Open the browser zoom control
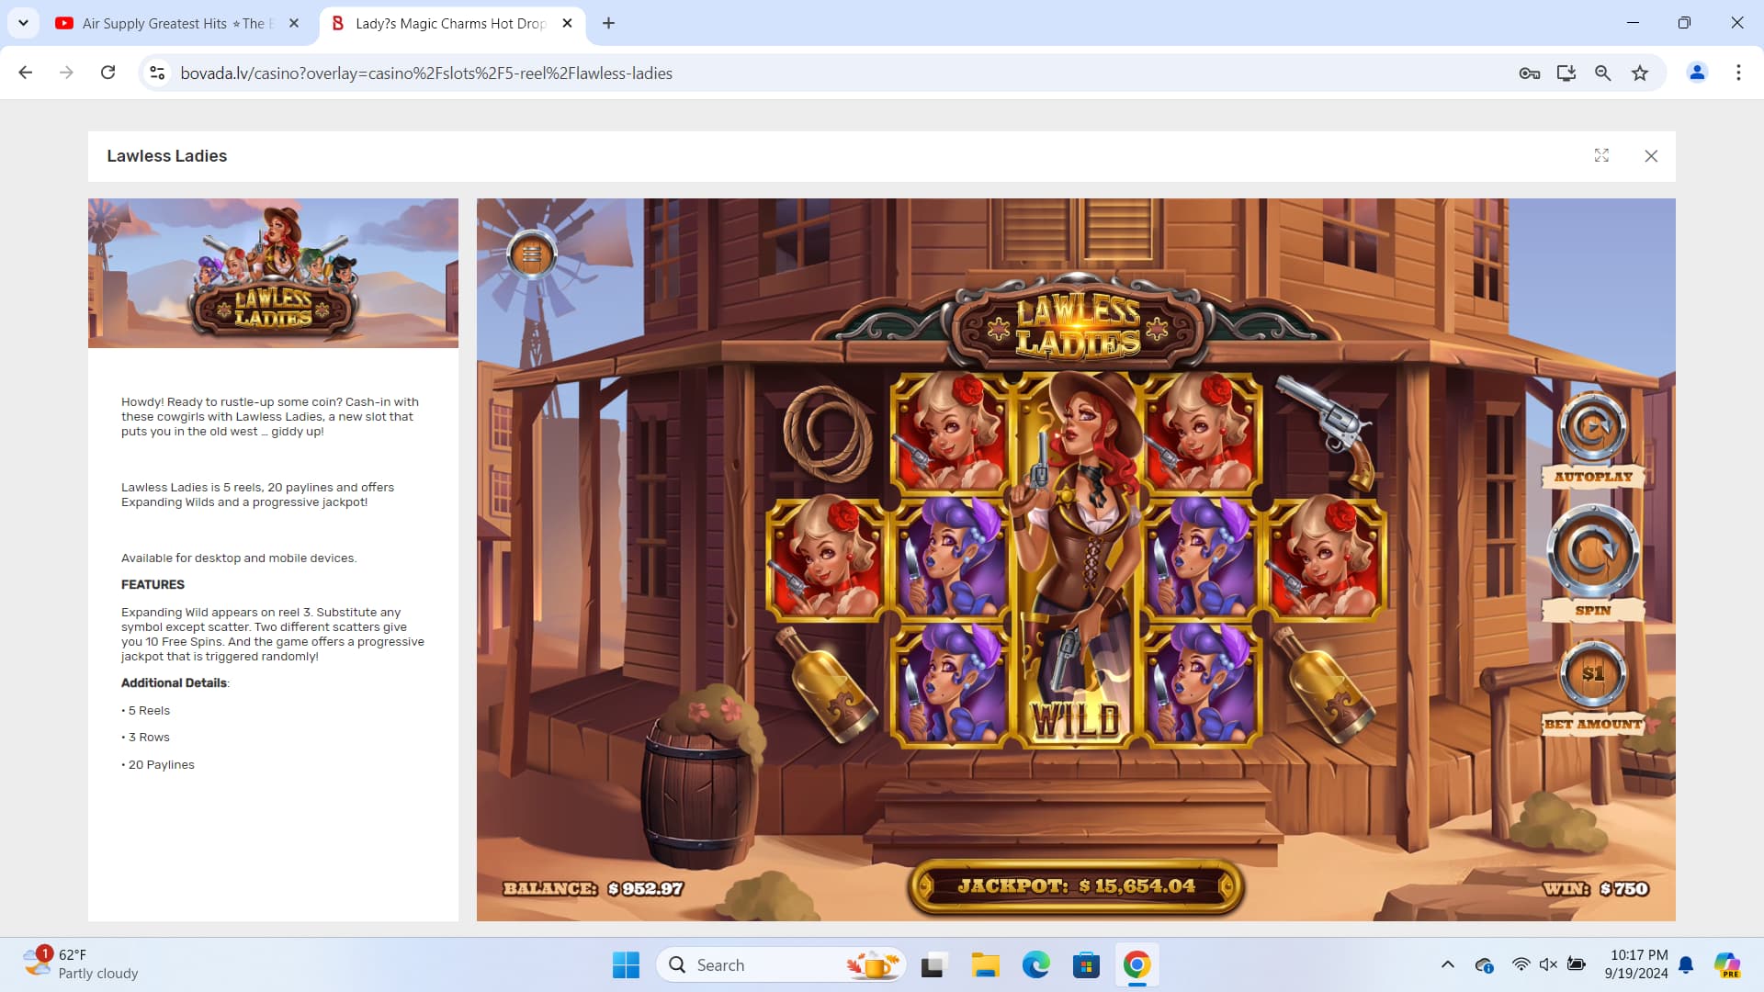 [1602, 73]
